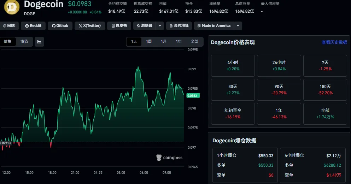Viewport: 351px width, 184px height.
Task: Click the 24小时 +0.84% performance card
Action: point(279,66)
